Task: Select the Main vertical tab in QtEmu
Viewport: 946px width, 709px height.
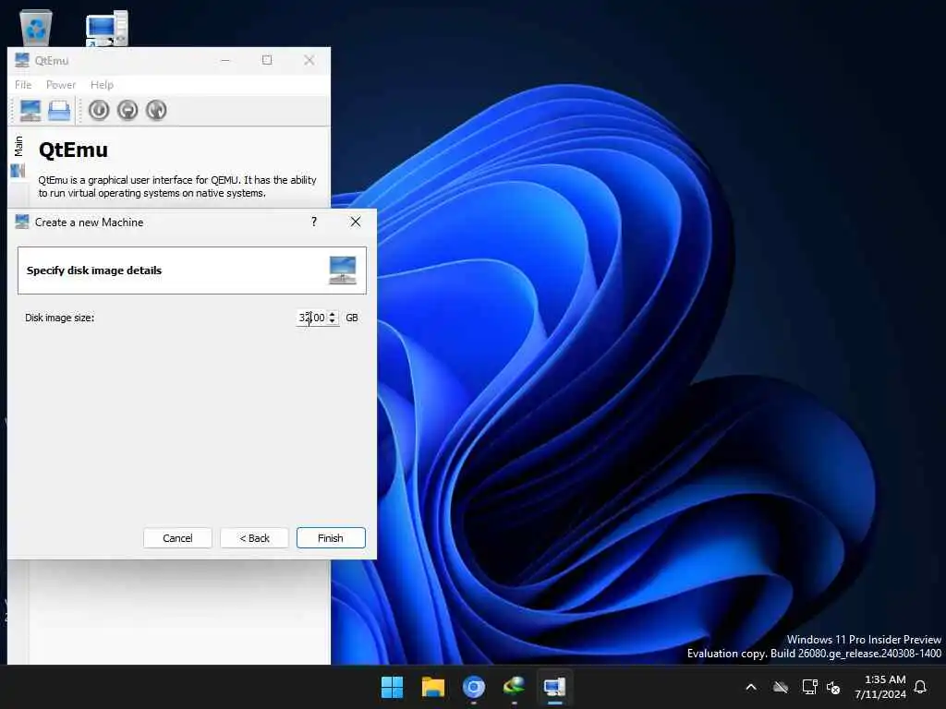Action: [x=18, y=146]
